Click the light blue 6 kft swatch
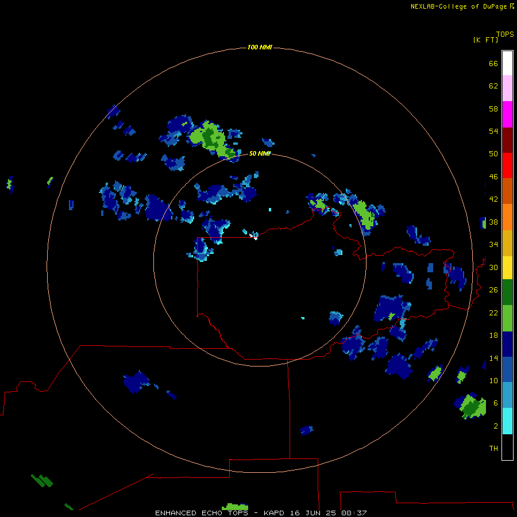The height and width of the screenshot is (517, 517). point(507,395)
